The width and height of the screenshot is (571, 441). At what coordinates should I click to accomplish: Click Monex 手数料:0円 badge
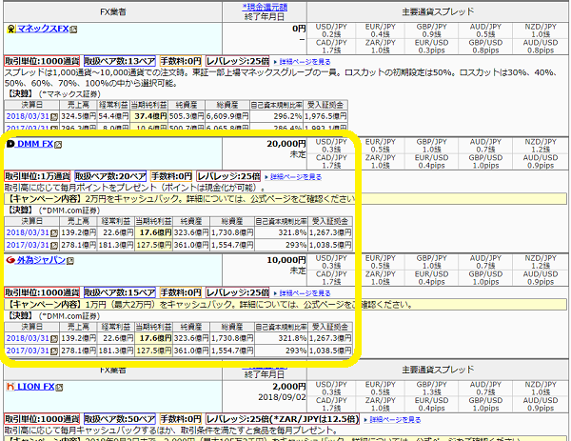181,61
